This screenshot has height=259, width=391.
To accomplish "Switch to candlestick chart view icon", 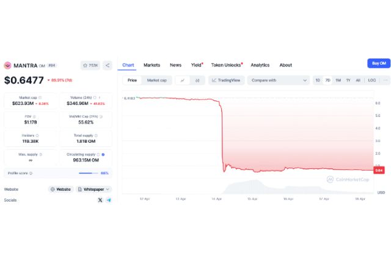I will [197, 80].
